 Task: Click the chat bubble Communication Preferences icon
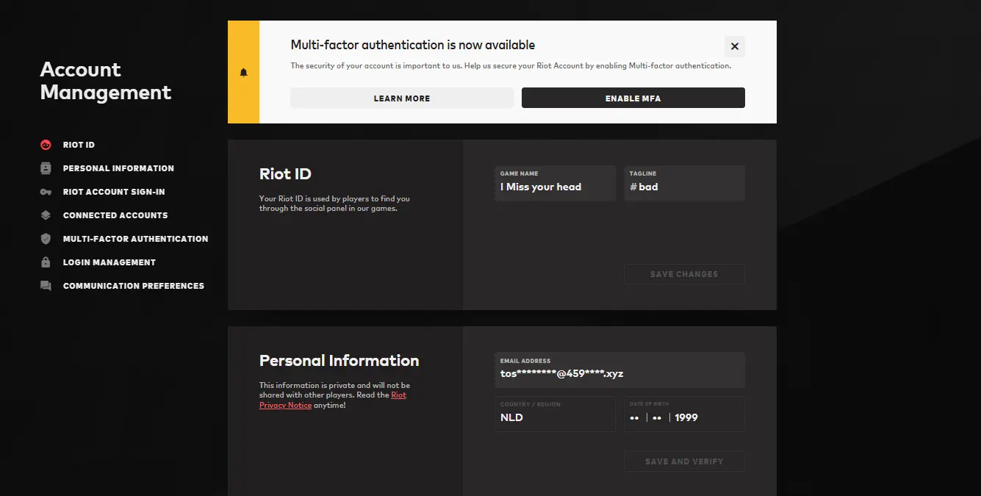coord(46,286)
